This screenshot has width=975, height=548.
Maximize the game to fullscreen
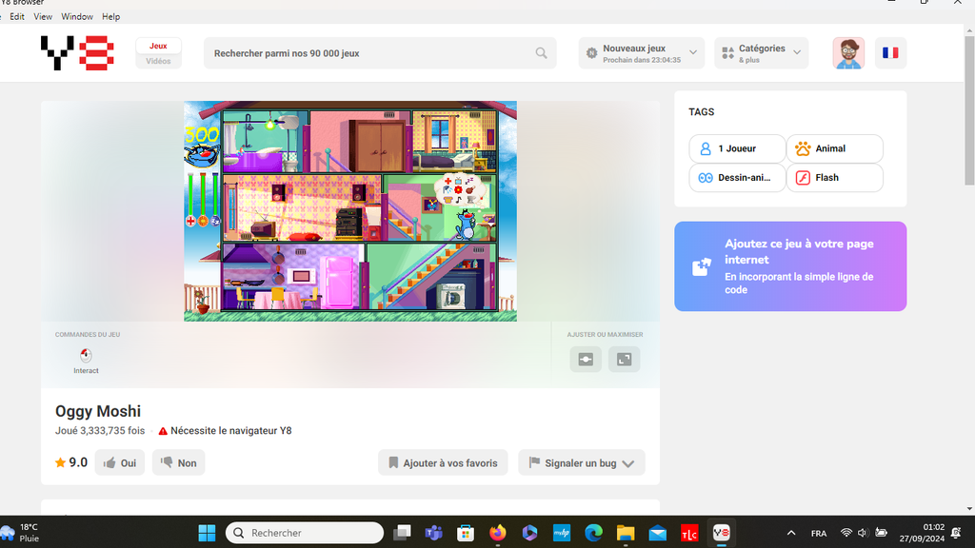click(x=625, y=360)
